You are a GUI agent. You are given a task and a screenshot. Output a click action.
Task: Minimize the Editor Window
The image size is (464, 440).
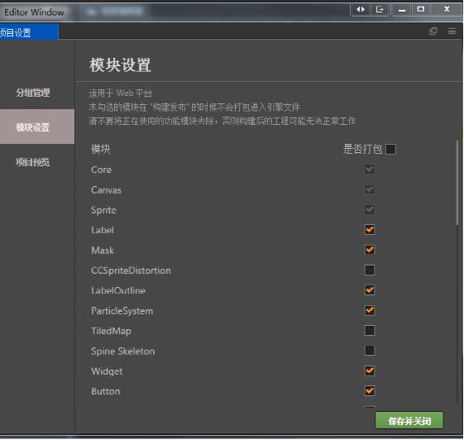pyautogui.click(x=402, y=9)
